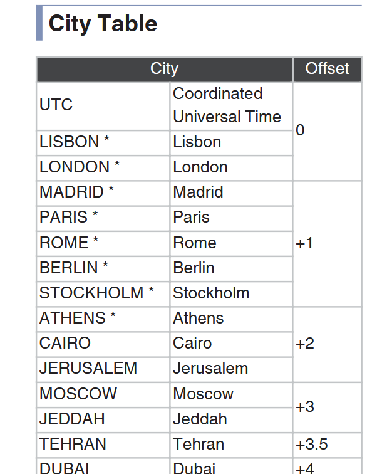Viewport: 382px width, 474px height.
Task: Select the Offset column header
Action: [x=327, y=69]
